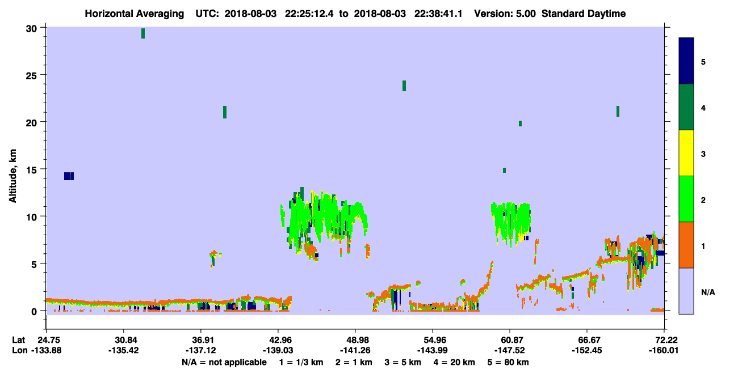Click the large green cloud mass near latitude 45
This screenshot has height=378, width=738.
tap(324, 223)
